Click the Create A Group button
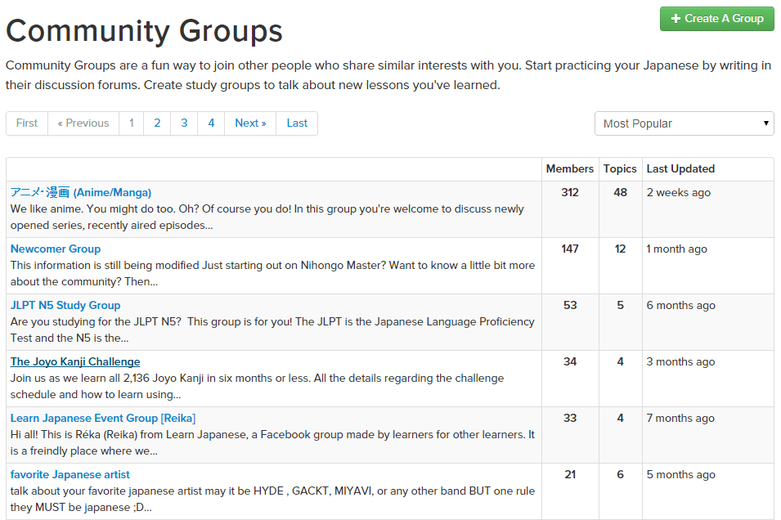 coord(716,19)
